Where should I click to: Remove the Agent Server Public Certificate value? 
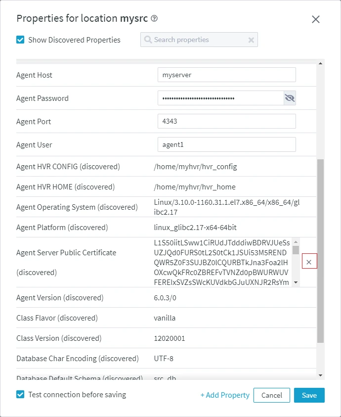pos(309,261)
